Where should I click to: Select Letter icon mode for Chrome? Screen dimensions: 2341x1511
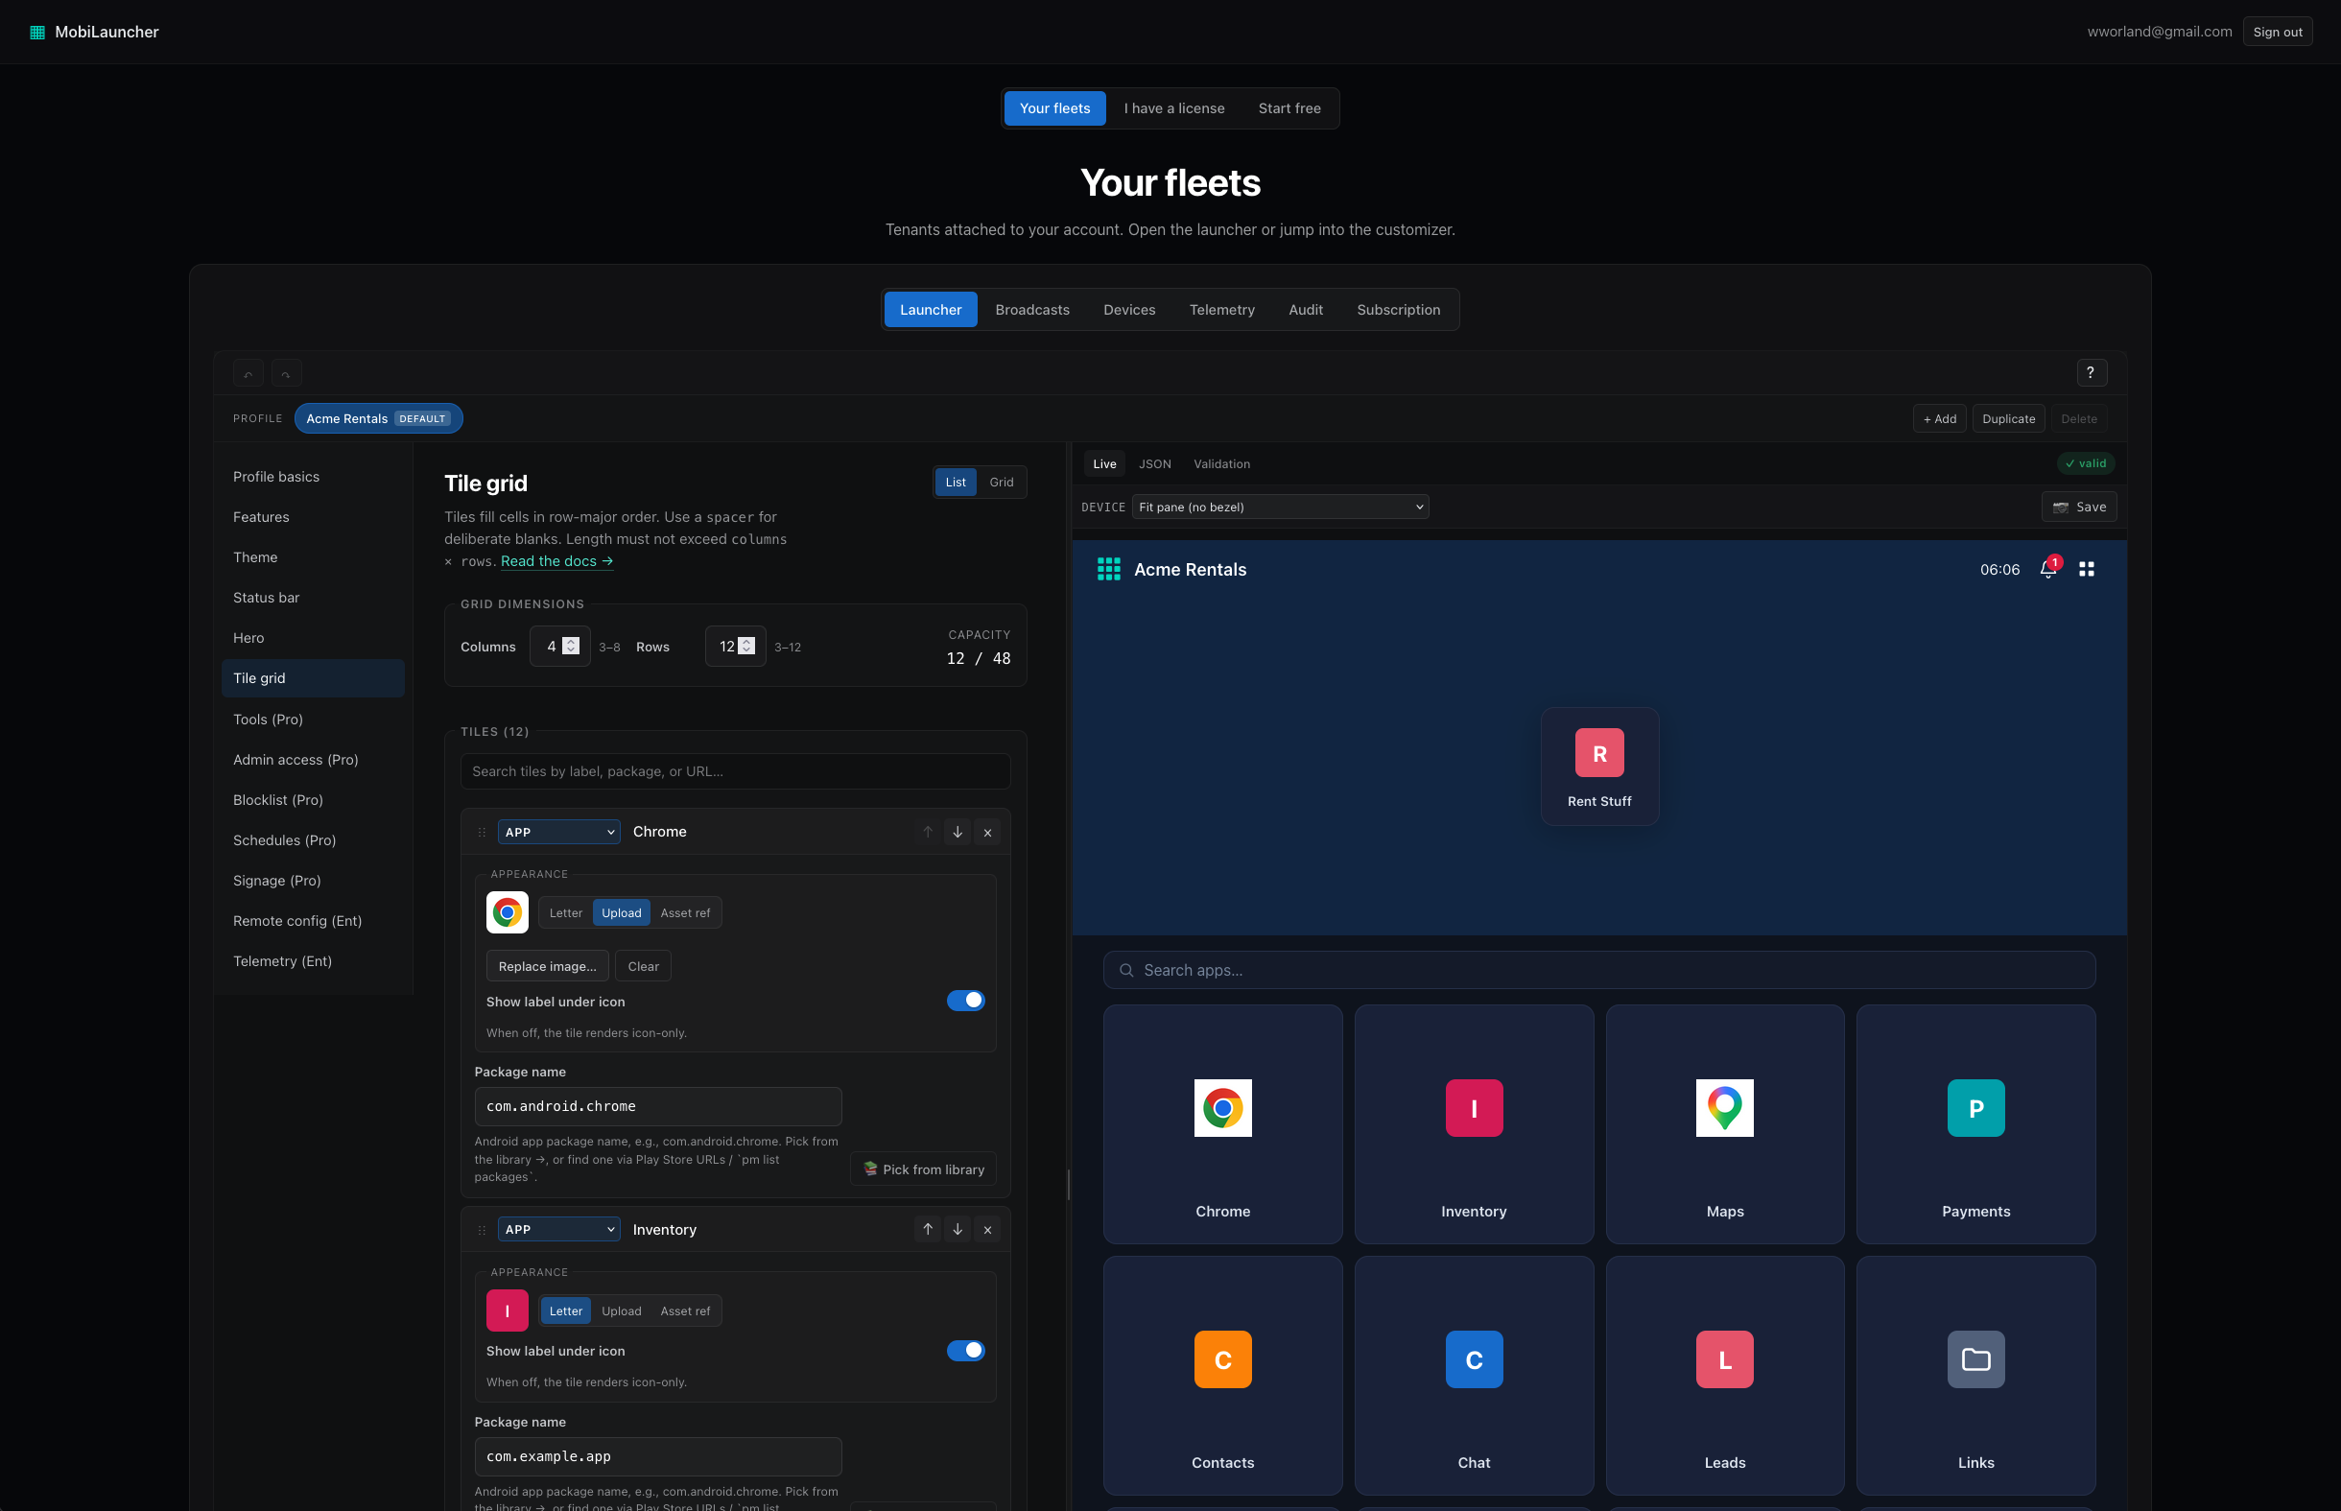[565, 912]
